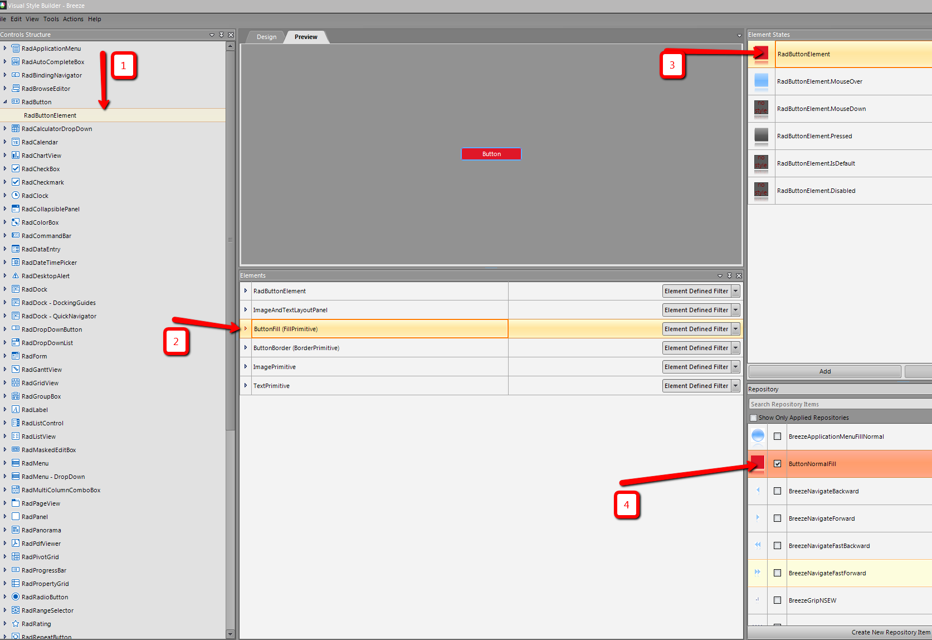
Task: Open the ButtonBorder filter dropdown
Action: (735, 348)
